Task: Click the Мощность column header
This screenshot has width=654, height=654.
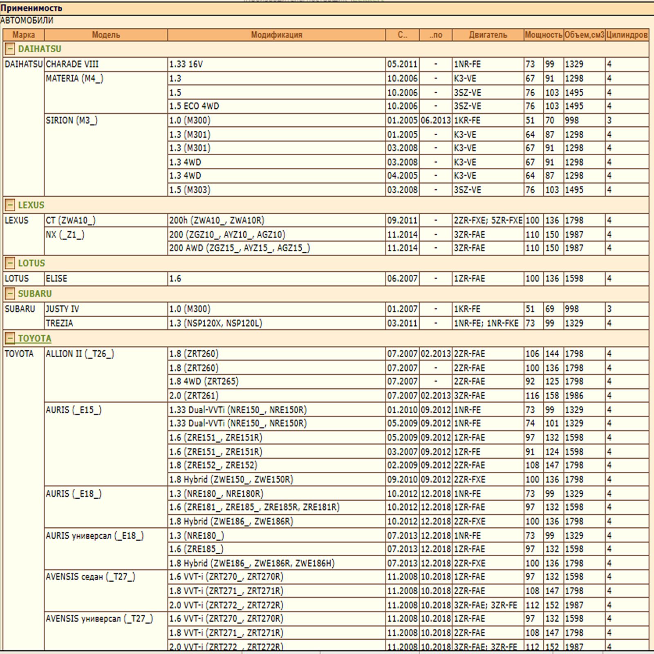Action: pyautogui.click(x=543, y=35)
